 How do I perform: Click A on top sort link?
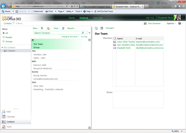click(x=84, y=37)
